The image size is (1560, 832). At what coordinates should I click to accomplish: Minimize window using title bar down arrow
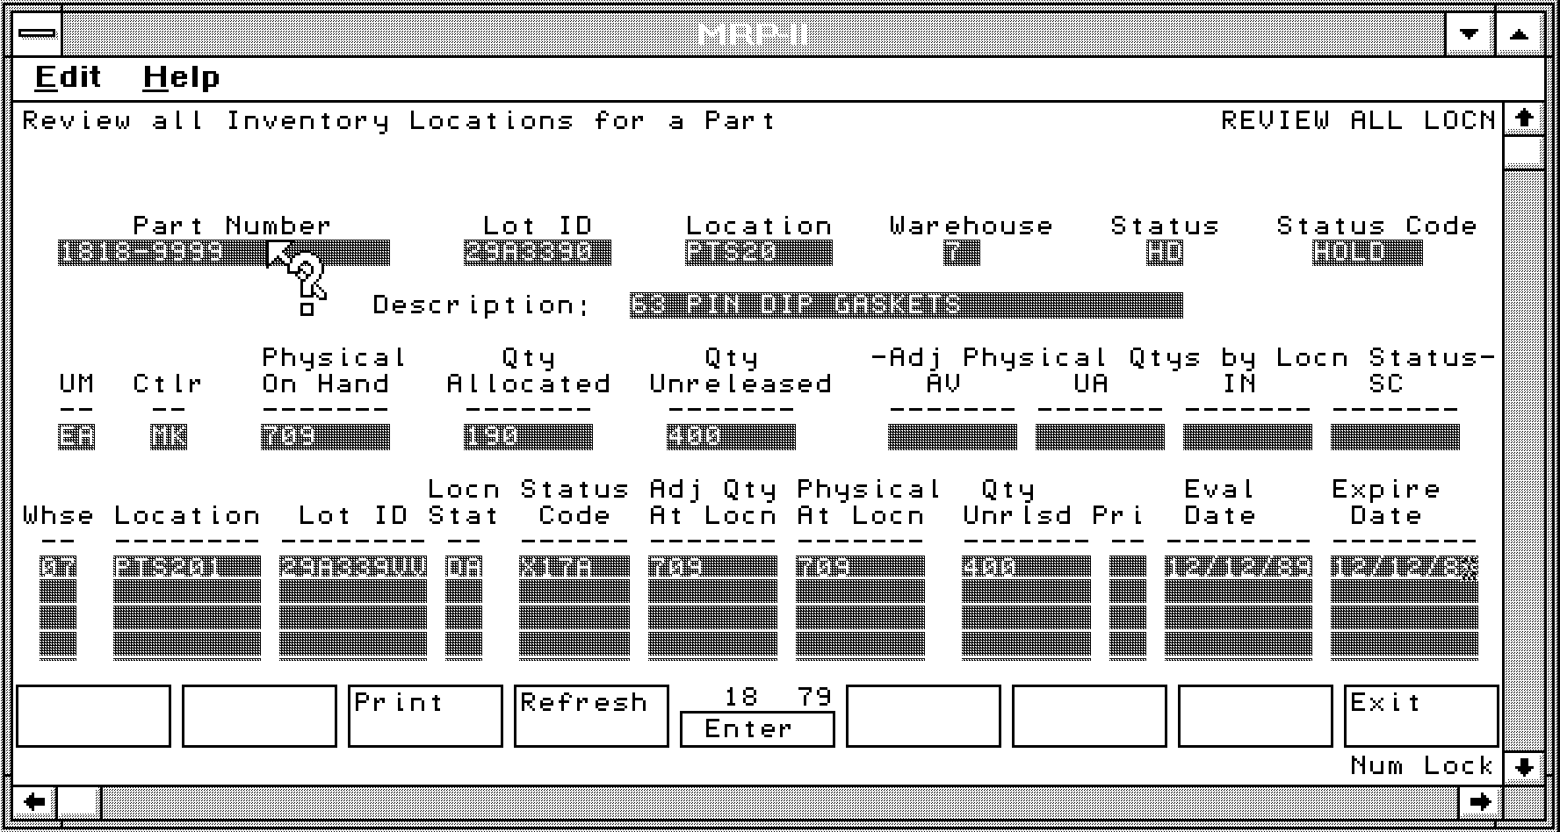pos(1469,34)
